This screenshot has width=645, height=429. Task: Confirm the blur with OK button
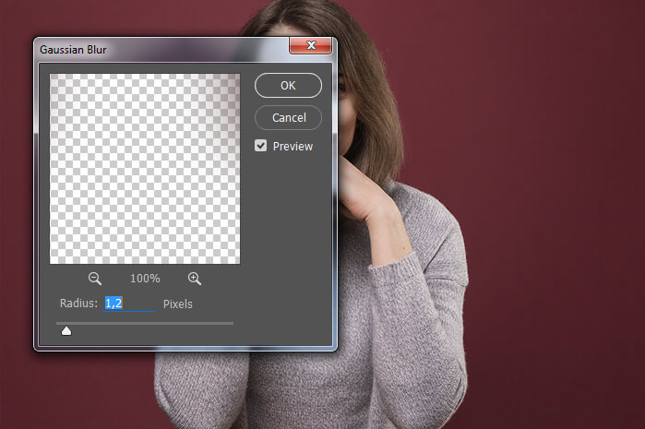click(288, 85)
